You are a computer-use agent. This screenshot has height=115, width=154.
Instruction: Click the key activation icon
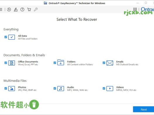[36, 10]
